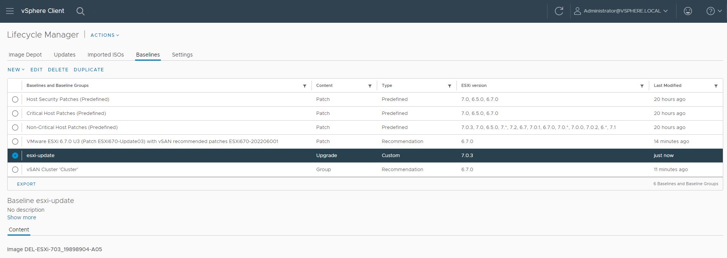
Task: Select Host Security Patches radio button
Action: (x=15, y=99)
